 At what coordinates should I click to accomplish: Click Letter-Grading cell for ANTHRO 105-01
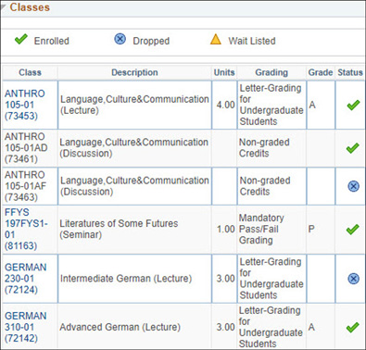click(x=271, y=105)
